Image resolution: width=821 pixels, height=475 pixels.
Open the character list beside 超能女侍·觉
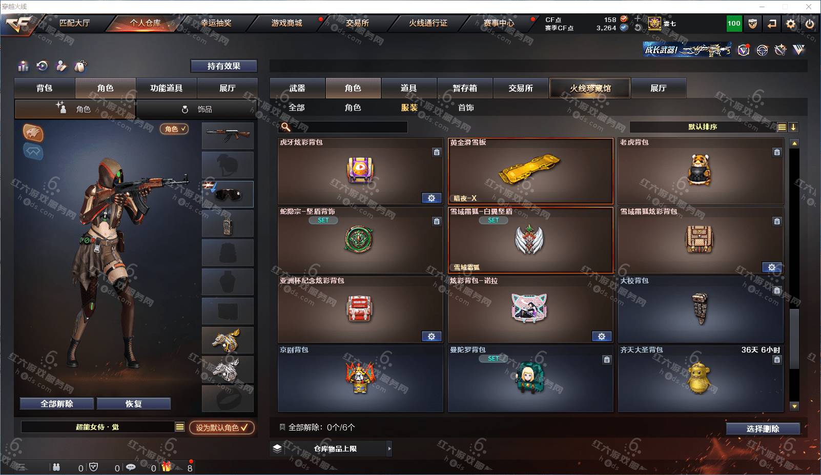point(180,427)
